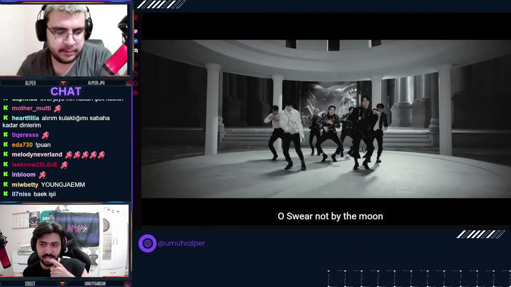
Task: Click the ALPER name label
Action: point(30,83)
